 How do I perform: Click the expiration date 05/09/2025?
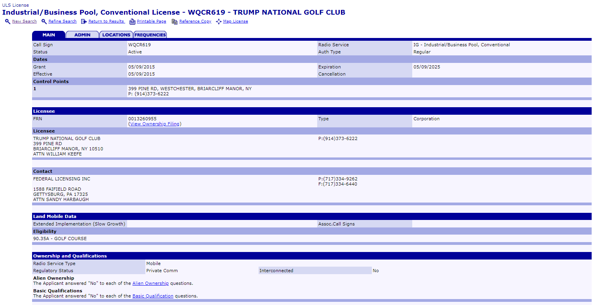pos(427,67)
